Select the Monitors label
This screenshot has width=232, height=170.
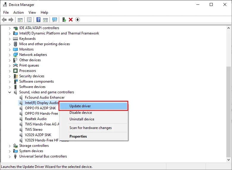(x=26, y=49)
